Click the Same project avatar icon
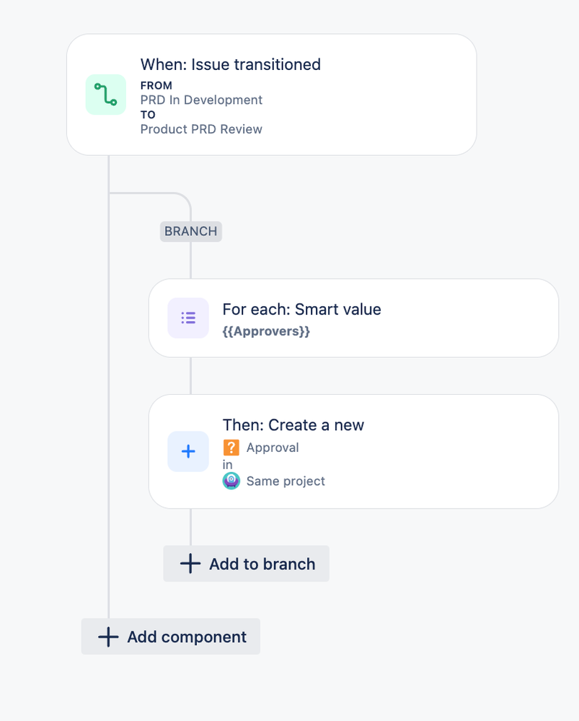Image resolution: width=579 pixels, height=721 pixels. click(x=231, y=481)
